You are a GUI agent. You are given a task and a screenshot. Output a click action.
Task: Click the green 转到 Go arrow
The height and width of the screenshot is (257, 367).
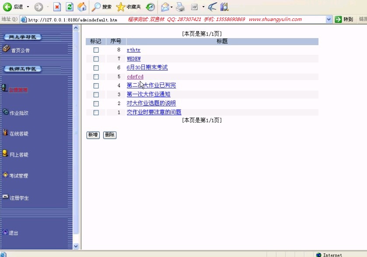pos(338,19)
